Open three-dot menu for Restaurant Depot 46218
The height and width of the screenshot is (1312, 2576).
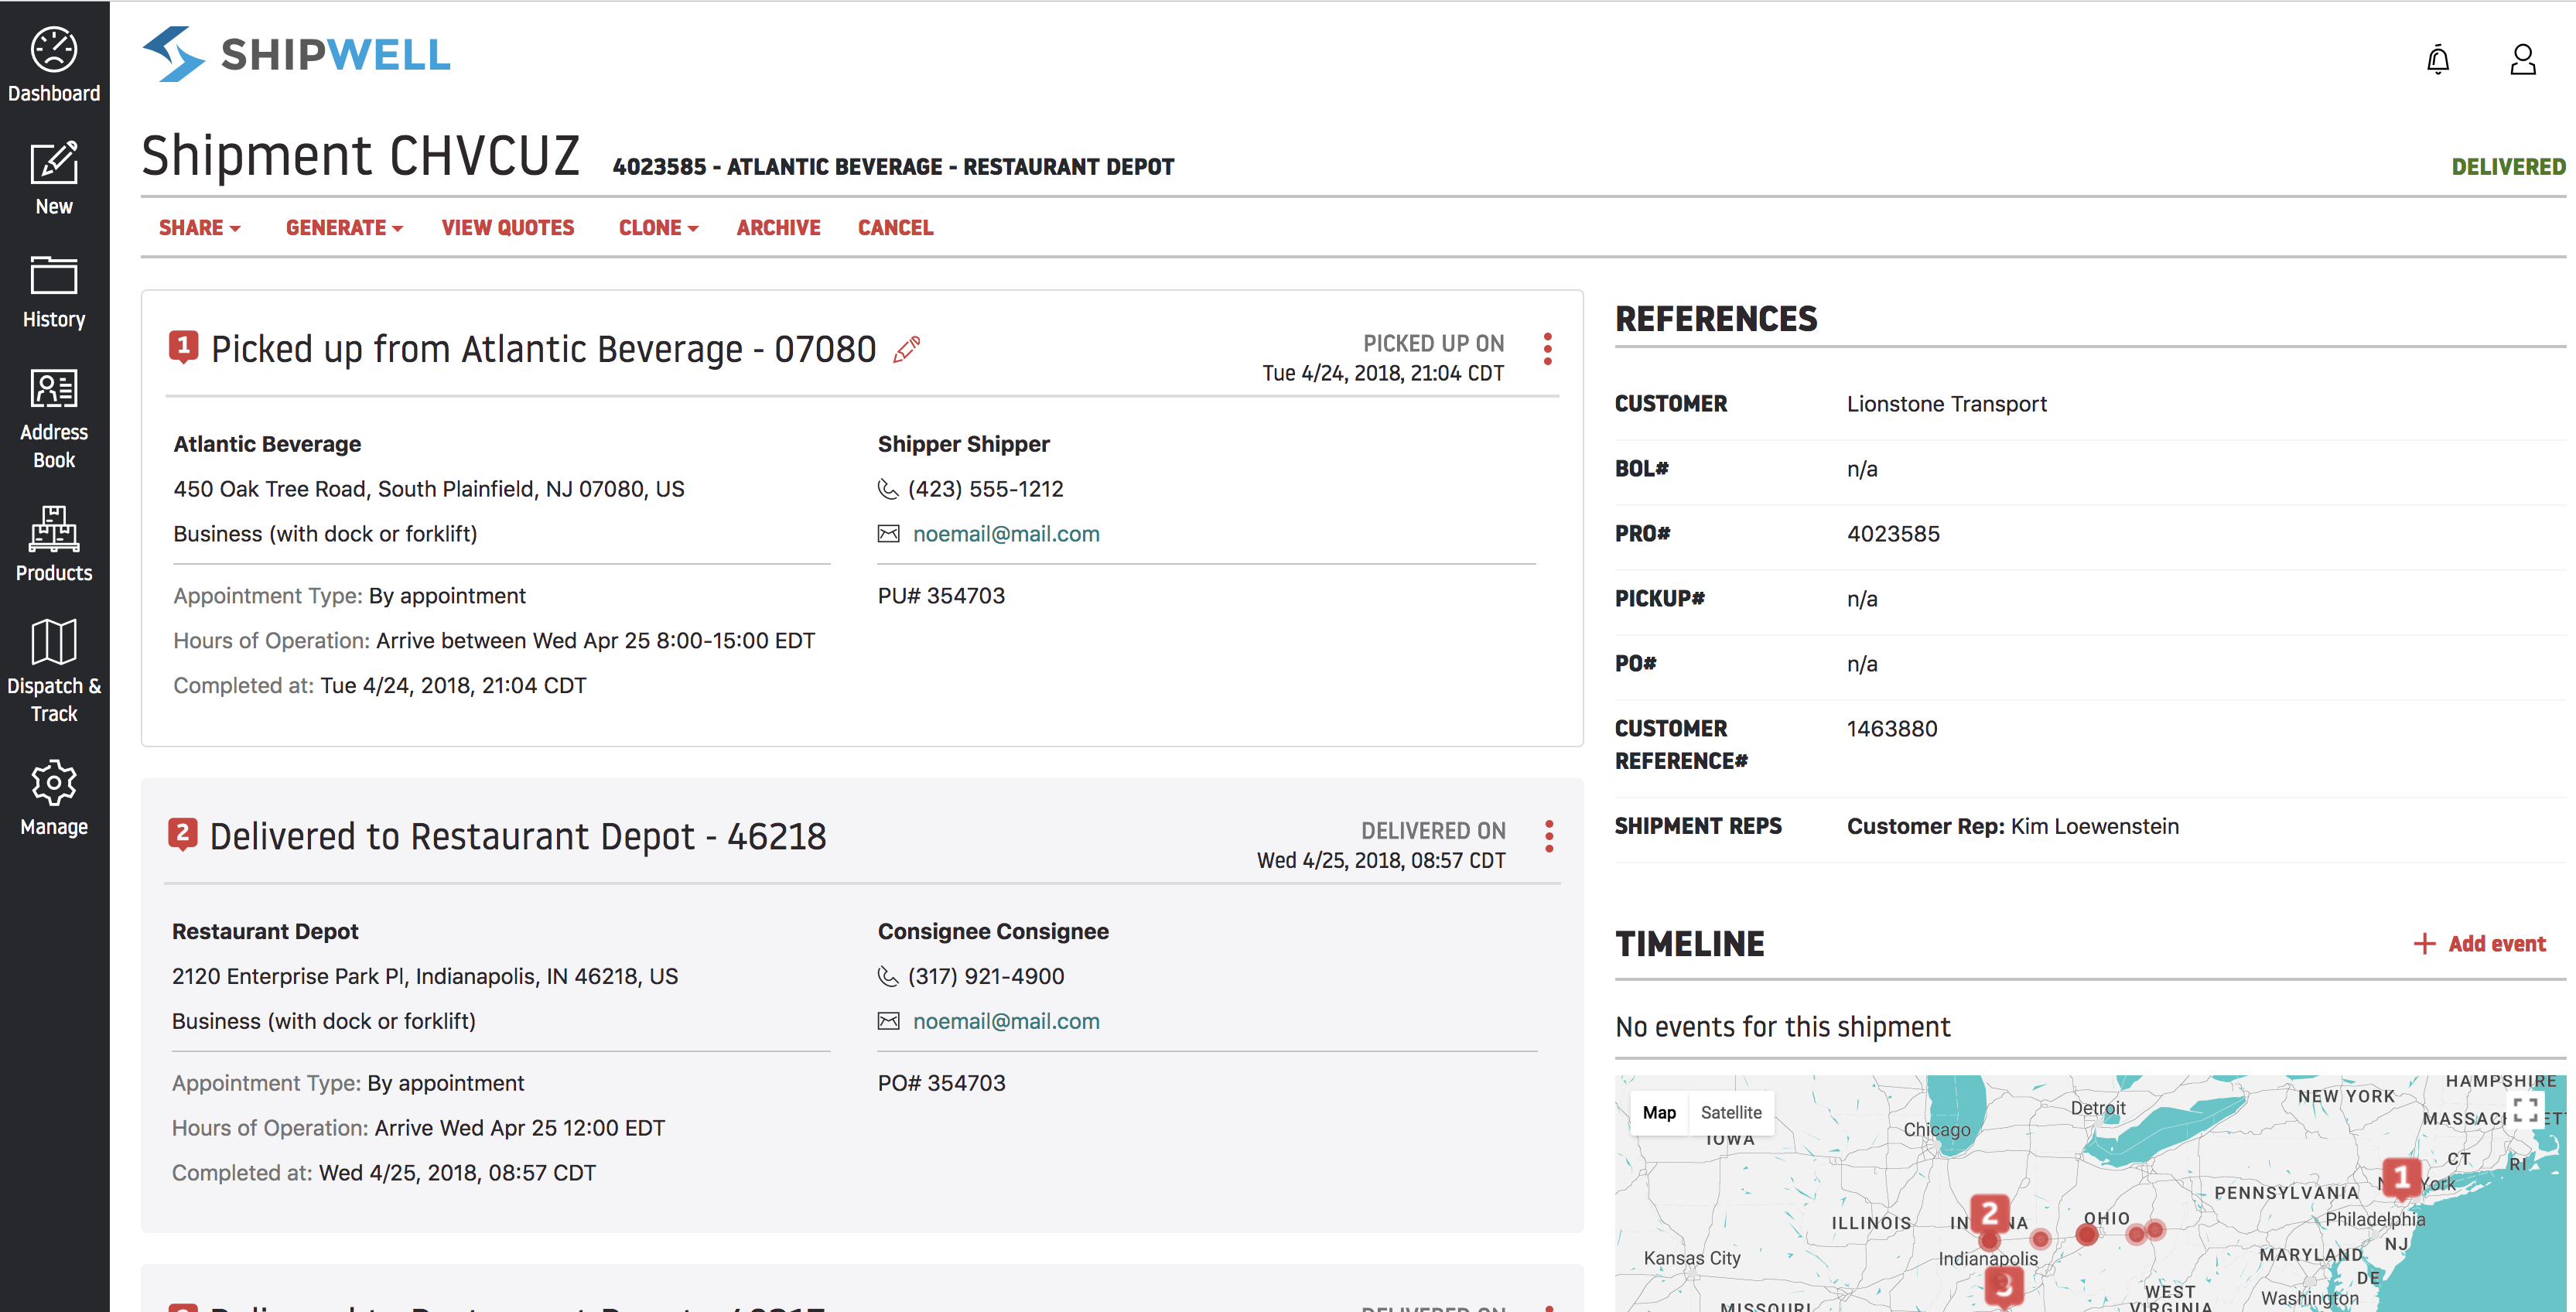click(x=1549, y=836)
